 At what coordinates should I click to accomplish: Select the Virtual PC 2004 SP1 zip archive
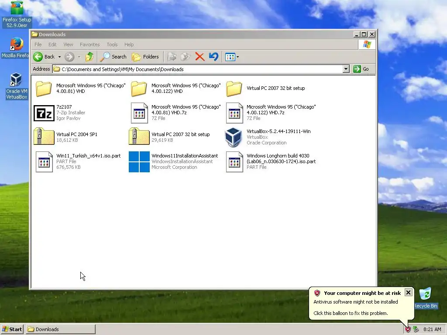coord(44,137)
